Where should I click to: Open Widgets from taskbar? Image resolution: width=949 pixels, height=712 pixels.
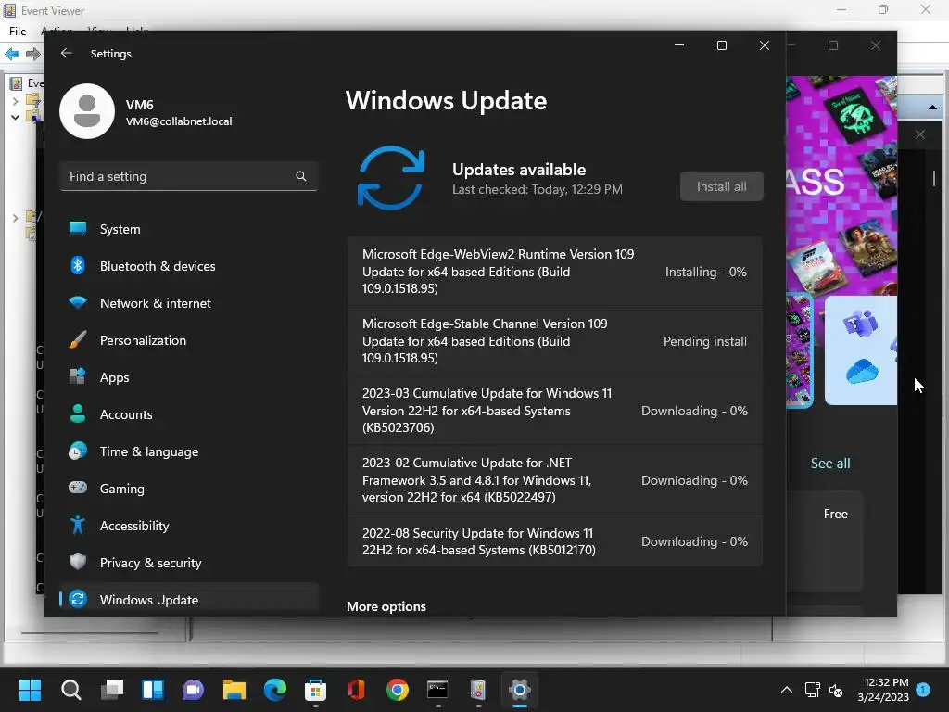(153, 690)
